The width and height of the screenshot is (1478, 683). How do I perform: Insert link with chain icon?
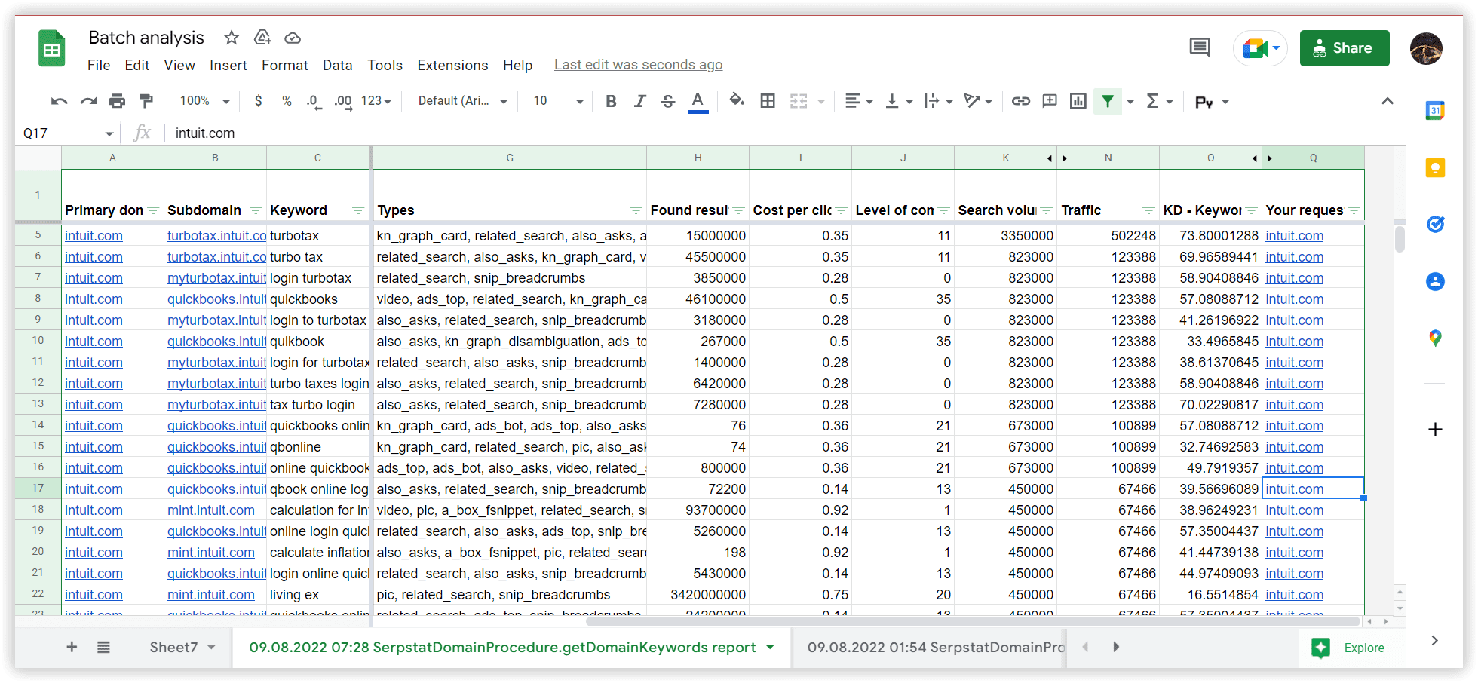click(1021, 101)
